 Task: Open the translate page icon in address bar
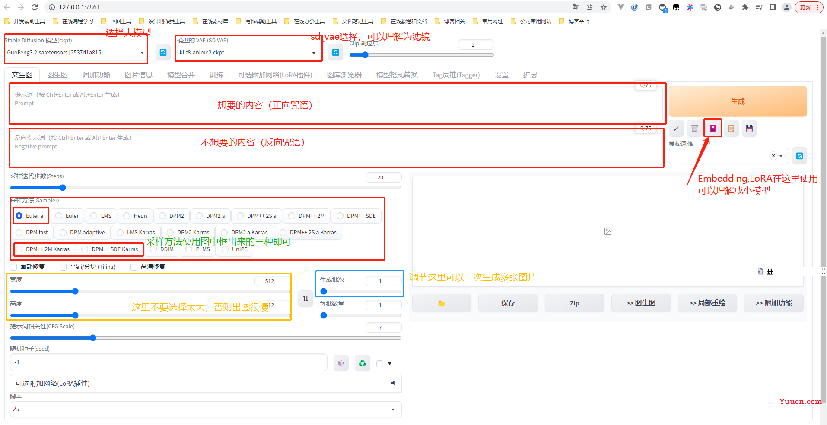(x=576, y=7)
